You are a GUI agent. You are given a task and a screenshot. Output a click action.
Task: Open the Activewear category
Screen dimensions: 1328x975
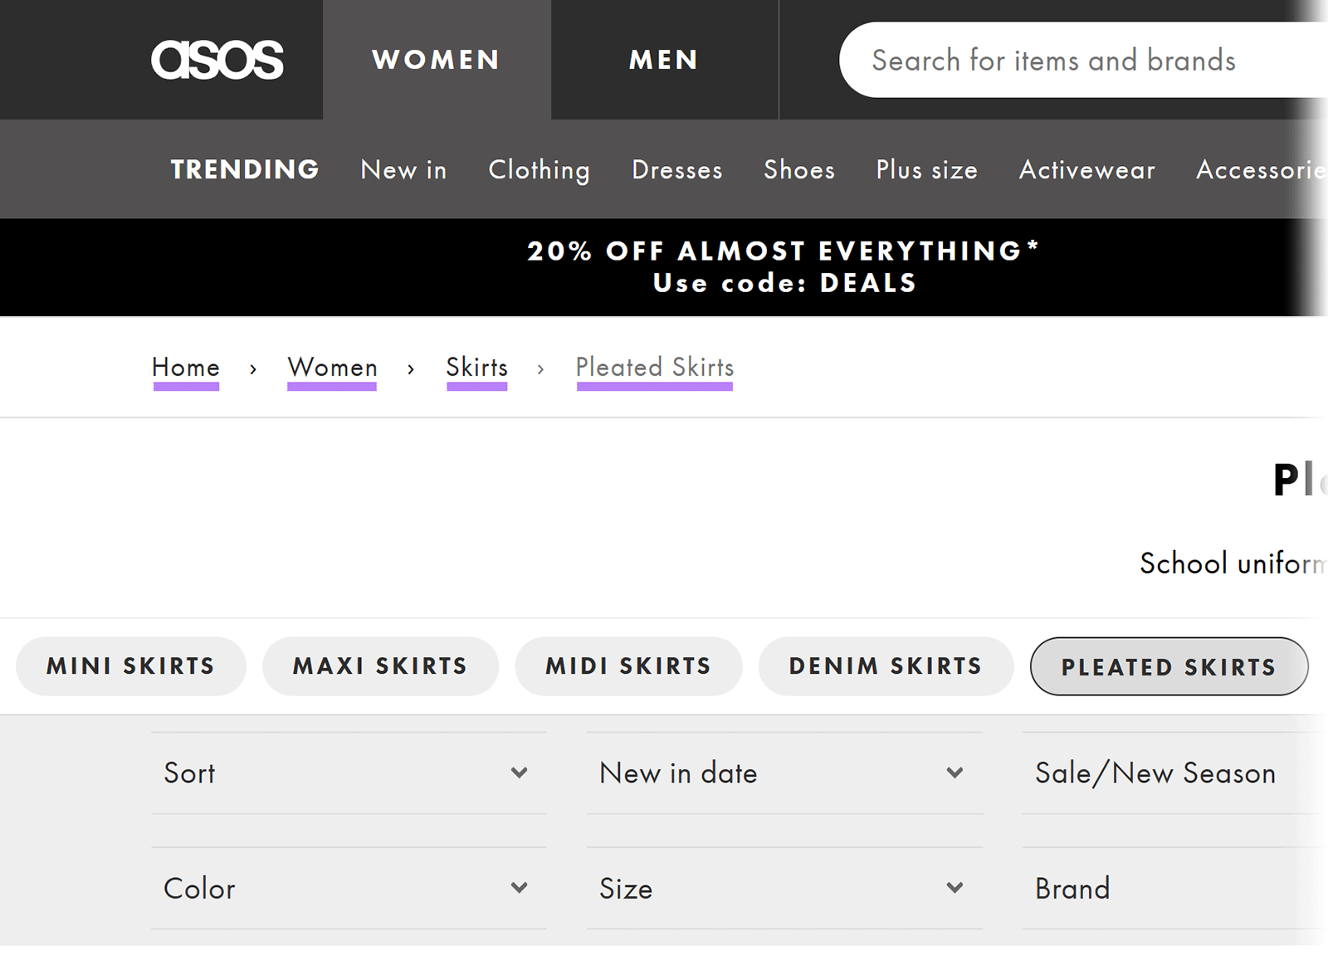pos(1086,169)
